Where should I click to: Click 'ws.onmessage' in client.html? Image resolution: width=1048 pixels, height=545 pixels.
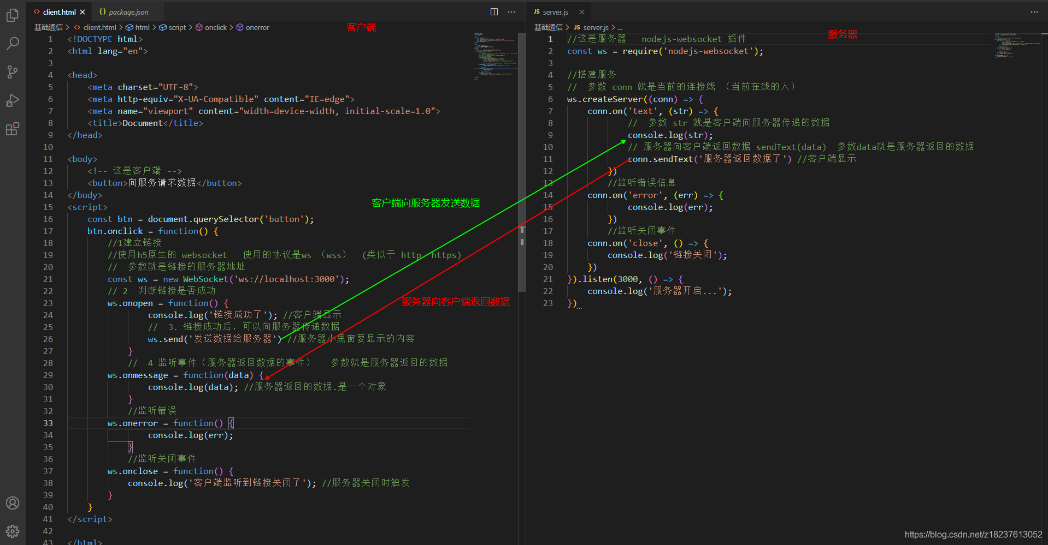[138, 375]
